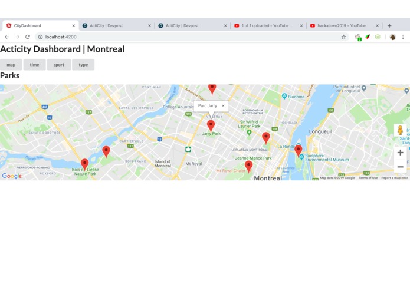The height and width of the screenshot is (291, 410).
Task: Click the marker near Mt Royal Chalet
Action: [x=249, y=167]
